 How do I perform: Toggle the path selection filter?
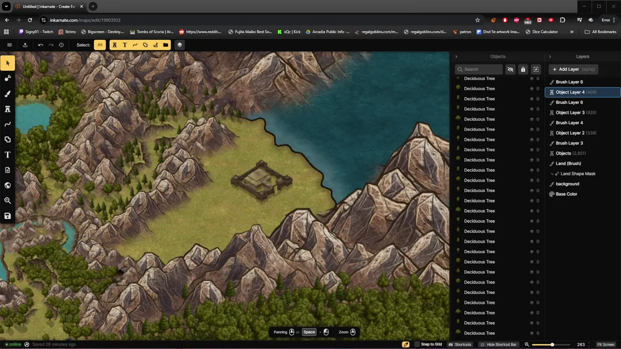(135, 45)
